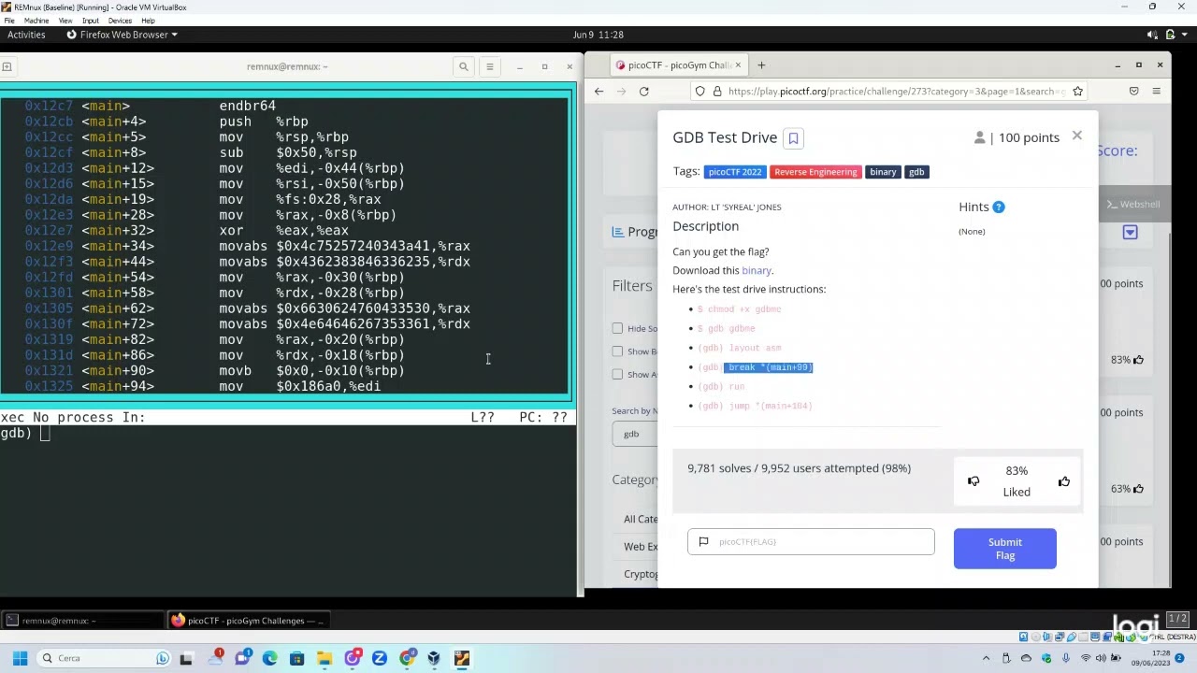Click the Submit Flag button
The image size is (1197, 673).
click(x=1004, y=549)
